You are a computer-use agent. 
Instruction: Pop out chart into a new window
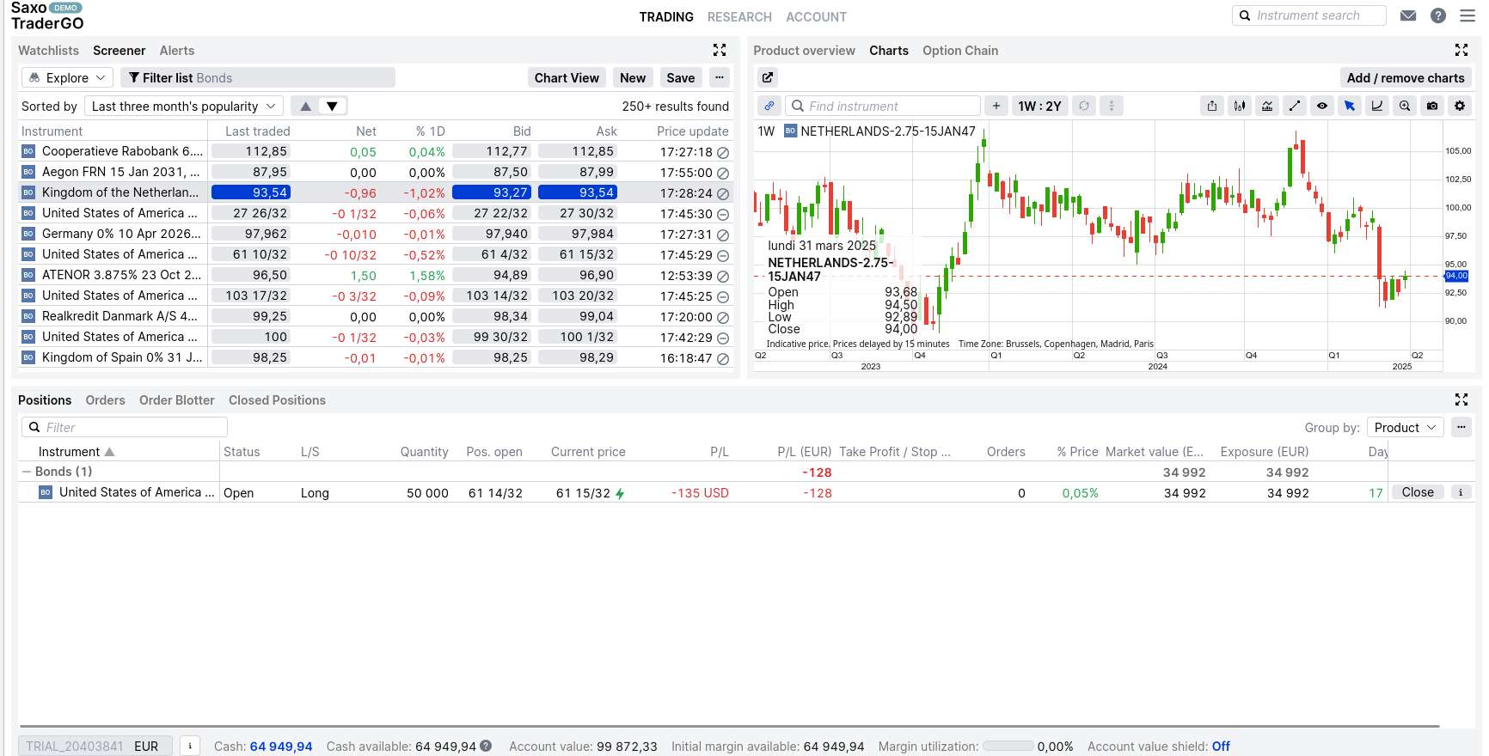[x=768, y=77]
